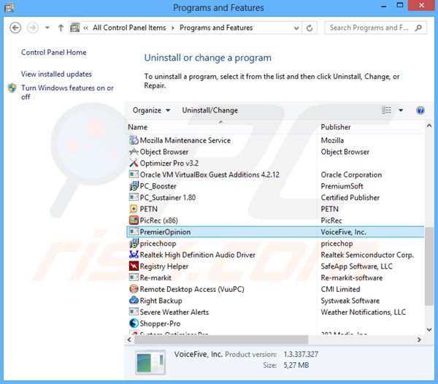Select the Optimizer Pro v3.2 icon
The width and height of the screenshot is (438, 384).
point(134,163)
